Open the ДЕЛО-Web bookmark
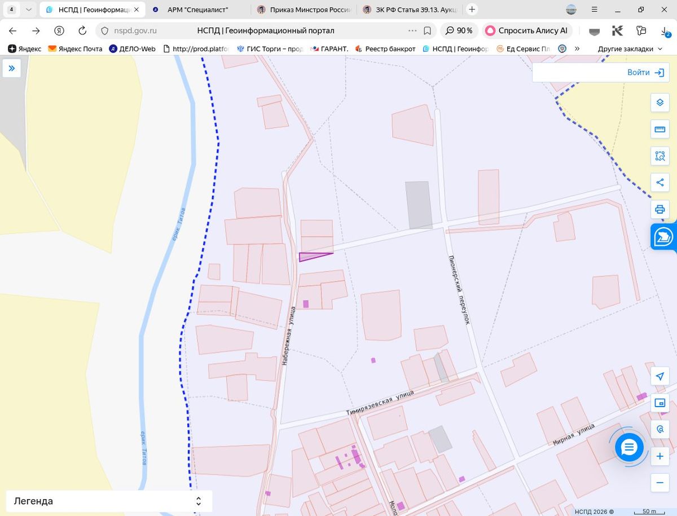677x516 pixels. (132, 49)
